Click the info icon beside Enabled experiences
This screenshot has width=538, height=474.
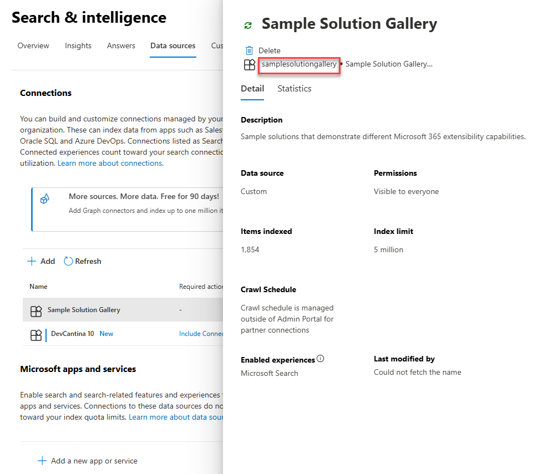click(320, 359)
